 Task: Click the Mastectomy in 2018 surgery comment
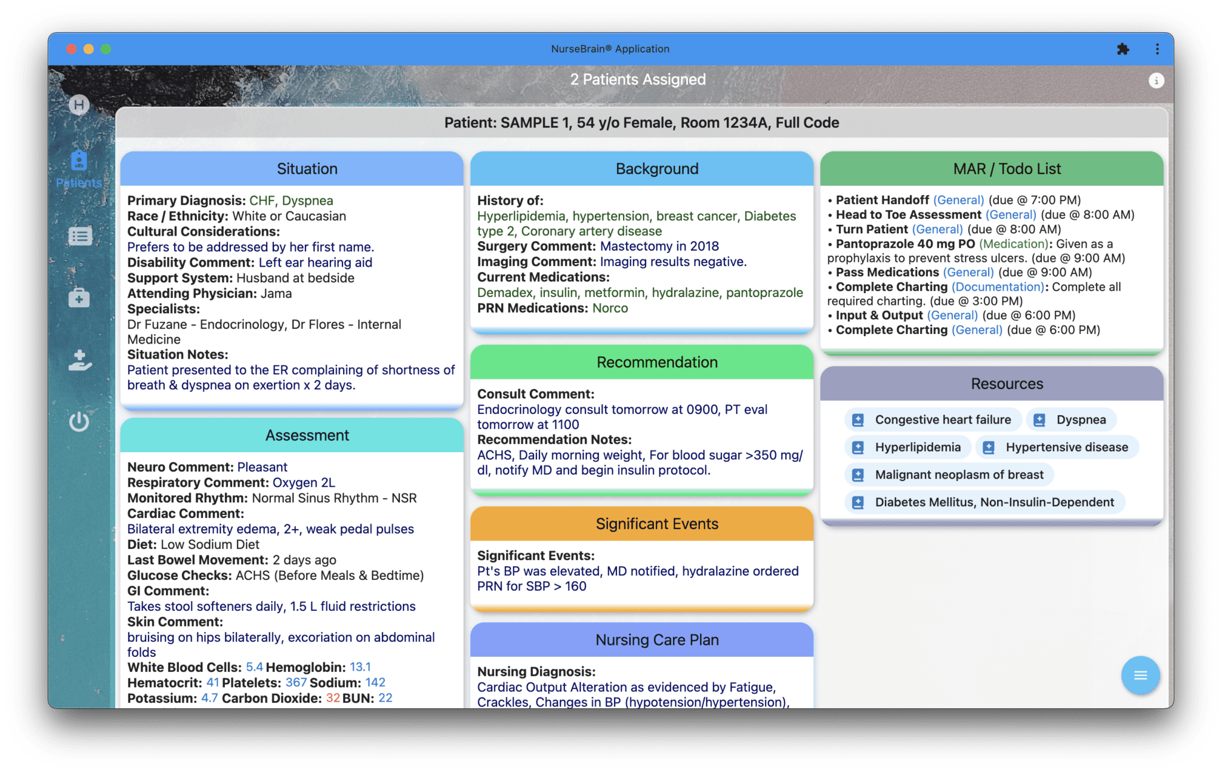coord(659,246)
